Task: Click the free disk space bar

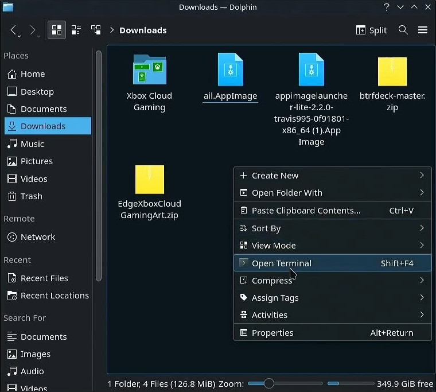Action: point(351,383)
